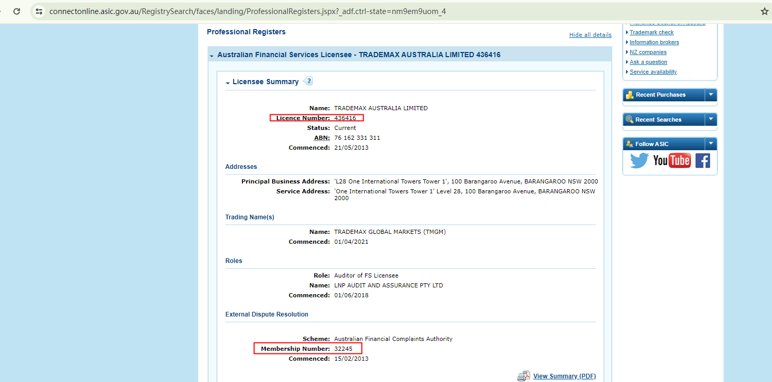The height and width of the screenshot is (382, 772).
Task: Select the role value Auditor of FS Licensee
Action: (x=366, y=275)
